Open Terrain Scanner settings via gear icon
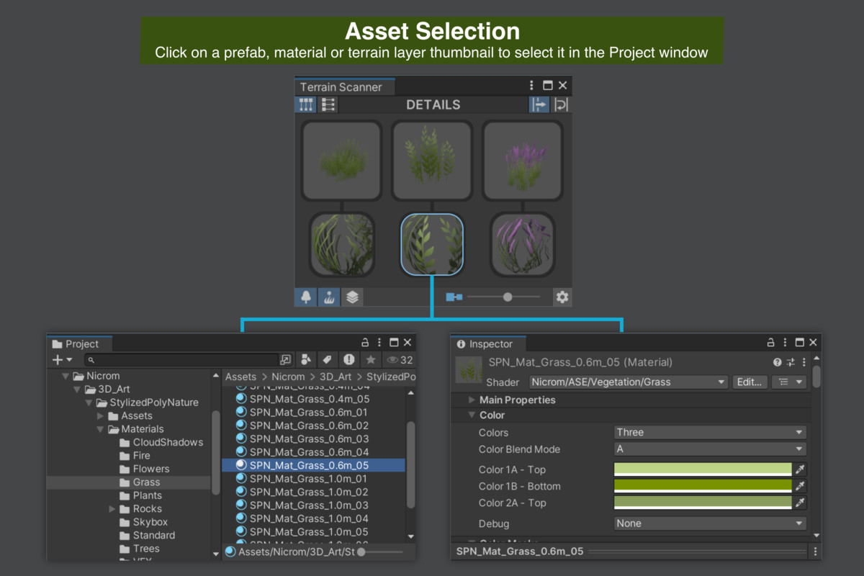 coord(562,297)
